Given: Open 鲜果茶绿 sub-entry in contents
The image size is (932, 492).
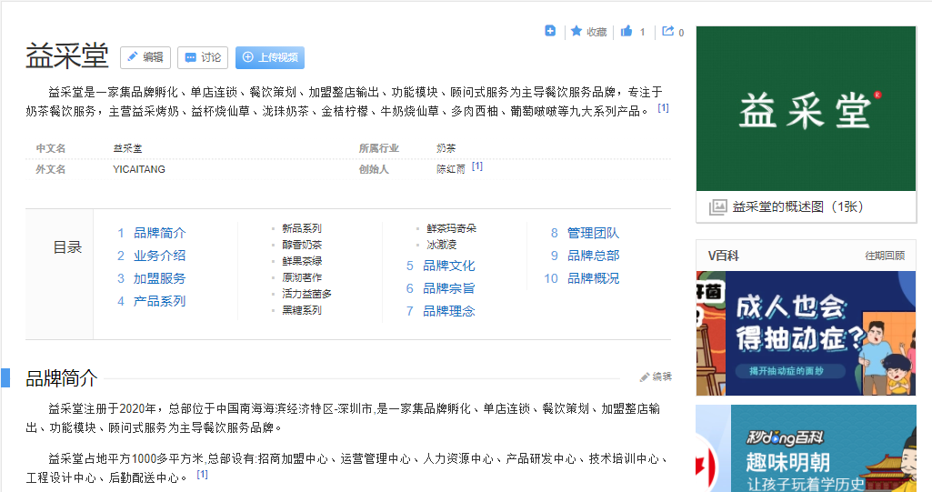Looking at the screenshot, I should tap(302, 261).
